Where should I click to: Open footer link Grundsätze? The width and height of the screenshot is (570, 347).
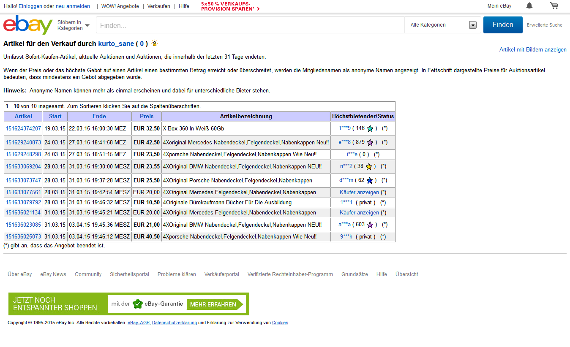point(355,274)
